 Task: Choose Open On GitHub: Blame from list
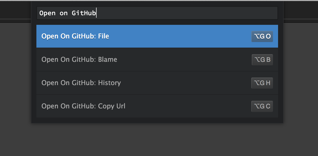[x=79, y=60]
